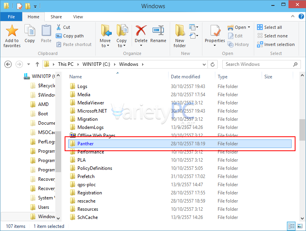306x231 pixels.
Task: Switch to the View ribbon tab
Action: (x=78, y=17)
